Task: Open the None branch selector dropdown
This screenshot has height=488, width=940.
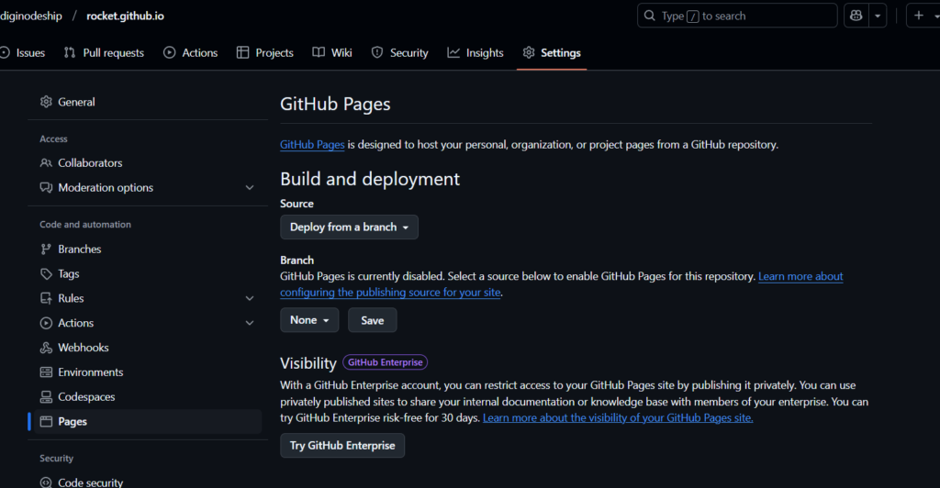Action: pyautogui.click(x=309, y=320)
